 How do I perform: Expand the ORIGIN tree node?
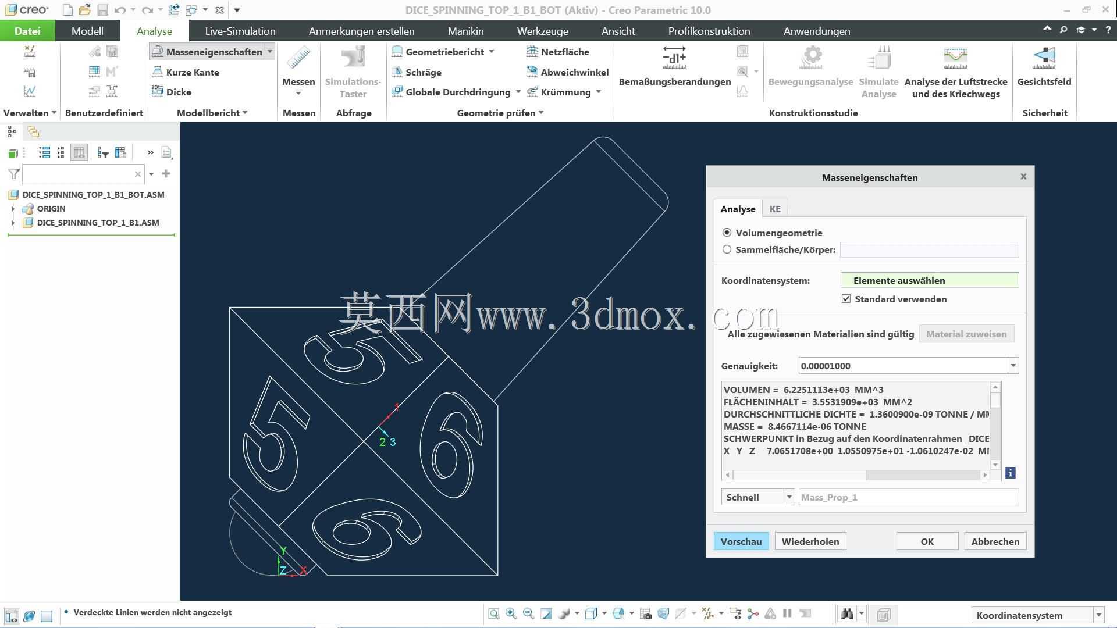tap(13, 209)
